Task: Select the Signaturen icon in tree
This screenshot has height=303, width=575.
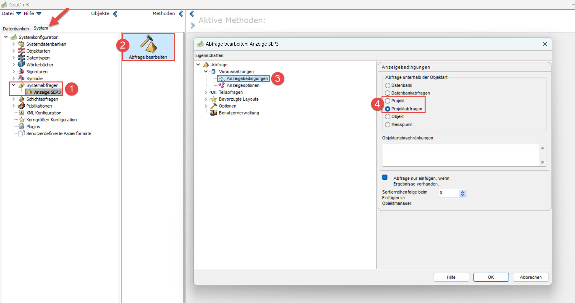Action: point(21,71)
